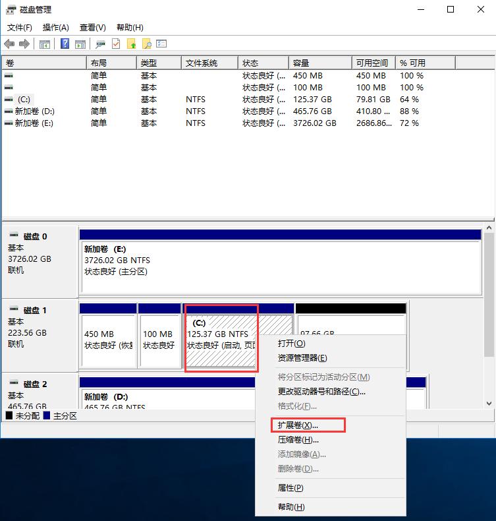
Task: Click the 72 % available cell
Action: click(409, 123)
